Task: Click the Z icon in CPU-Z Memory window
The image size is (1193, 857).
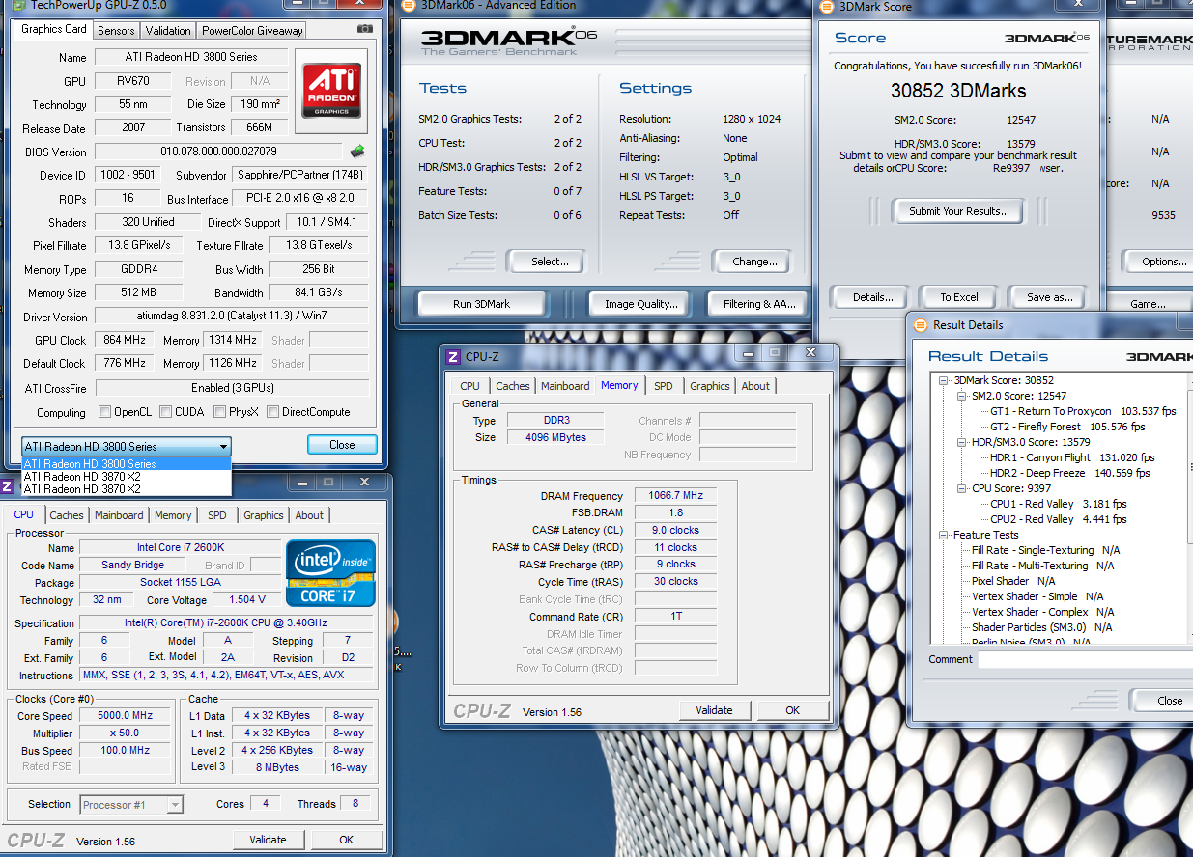Action: [452, 356]
